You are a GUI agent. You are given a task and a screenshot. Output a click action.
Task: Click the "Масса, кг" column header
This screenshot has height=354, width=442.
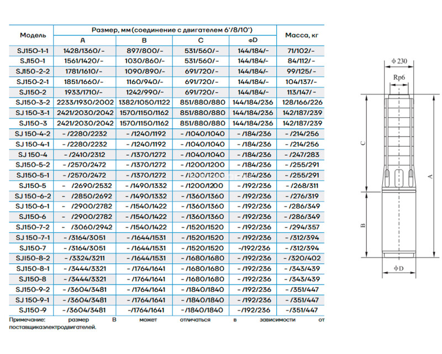coord(302,35)
